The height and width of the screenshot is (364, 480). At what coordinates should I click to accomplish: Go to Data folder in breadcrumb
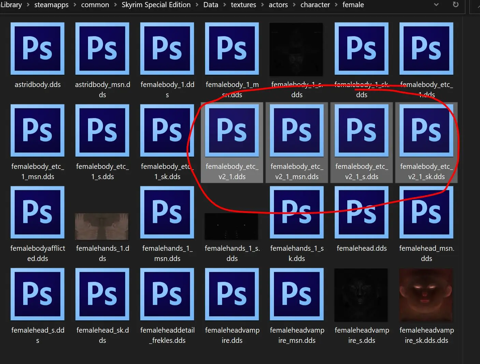coord(210,5)
